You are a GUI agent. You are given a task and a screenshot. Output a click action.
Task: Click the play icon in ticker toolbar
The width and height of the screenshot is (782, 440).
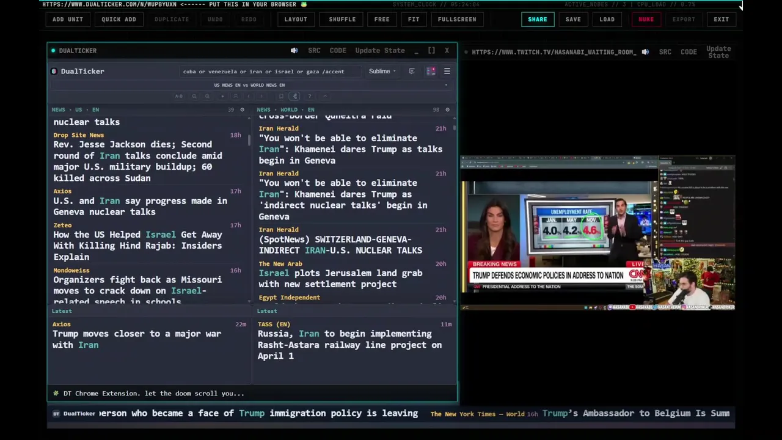222,96
